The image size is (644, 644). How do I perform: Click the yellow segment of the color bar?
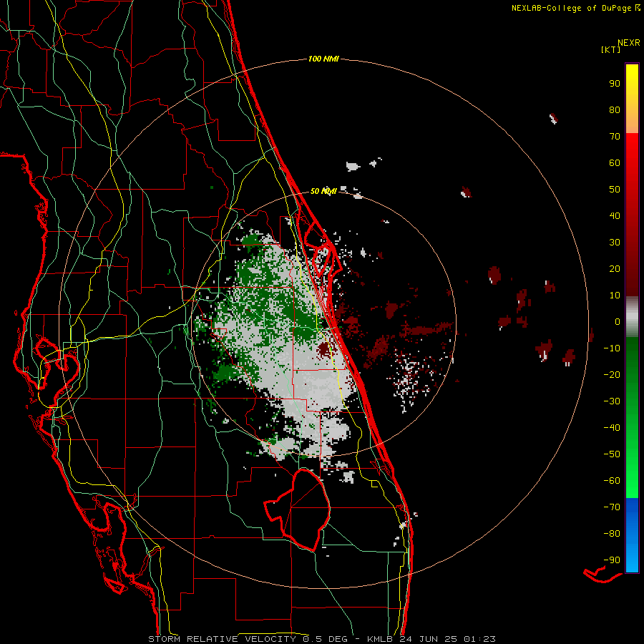click(632, 99)
